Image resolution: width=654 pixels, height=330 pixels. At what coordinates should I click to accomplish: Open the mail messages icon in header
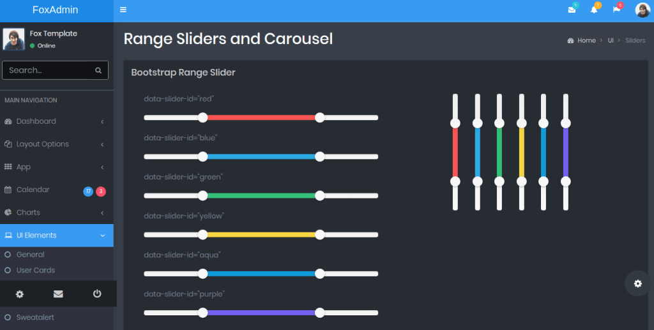(572, 10)
